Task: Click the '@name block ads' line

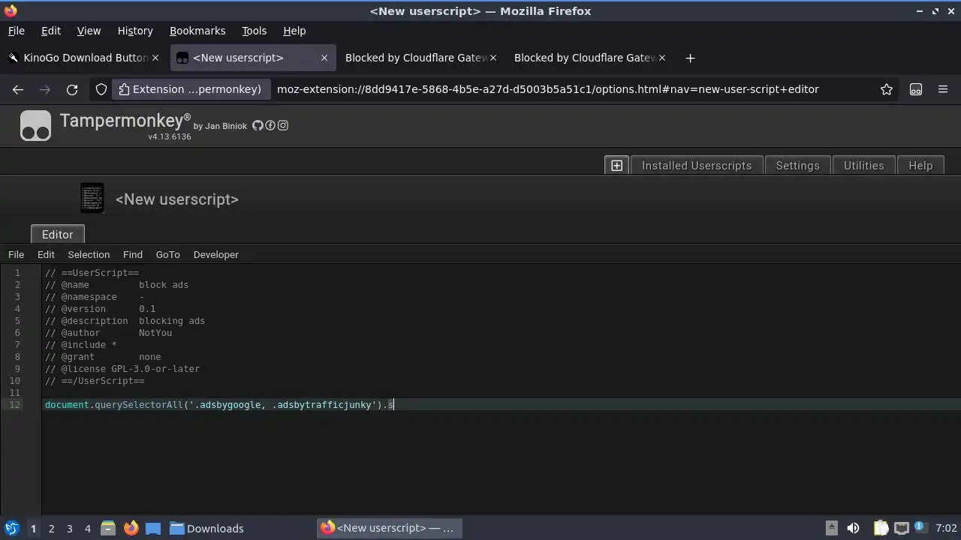Action: [116, 285]
